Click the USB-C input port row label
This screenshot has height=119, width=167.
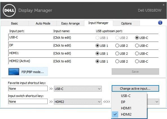tap(14, 37)
